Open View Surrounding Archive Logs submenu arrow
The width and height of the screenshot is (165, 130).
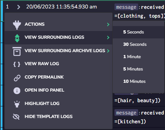[x=108, y=51]
